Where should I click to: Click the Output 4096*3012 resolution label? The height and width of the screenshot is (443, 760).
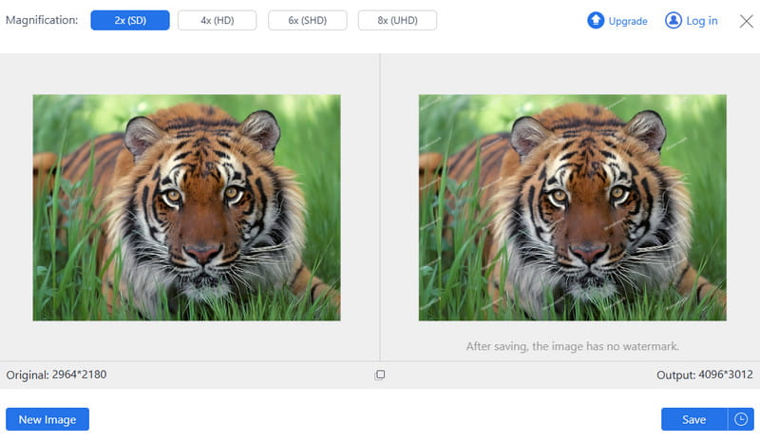(x=705, y=375)
